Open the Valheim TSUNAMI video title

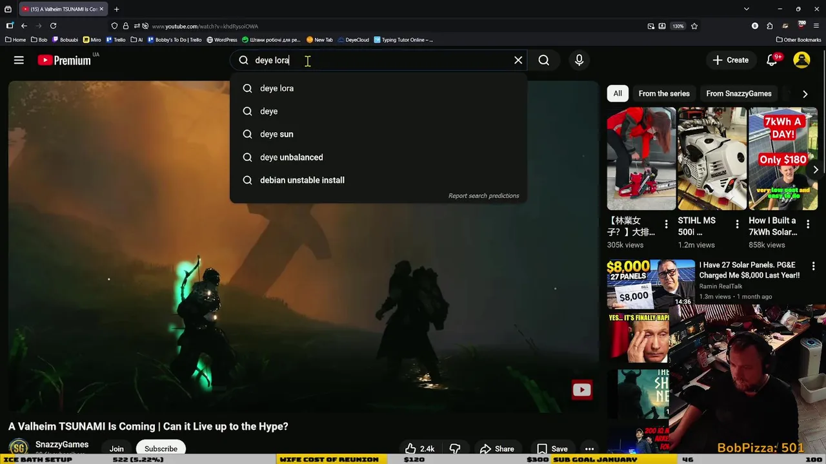click(x=148, y=426)
